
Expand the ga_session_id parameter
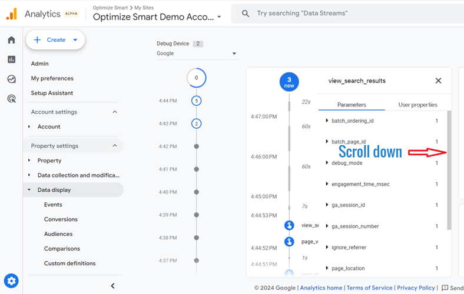tap(327, 205)
